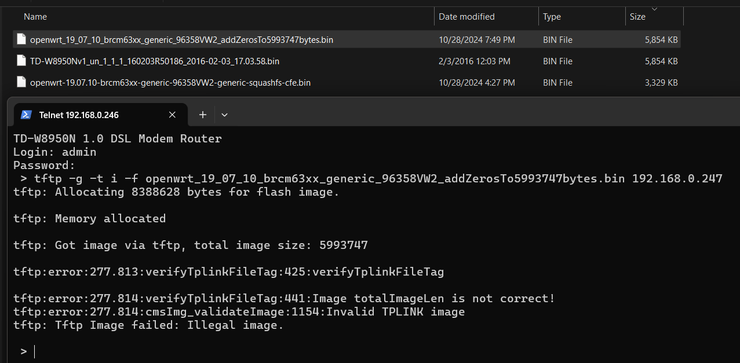Click the 5,854 KB size in the TD-W8950Nv1 row
Viewport: 740px width, 363px height.
coord(661,61)
